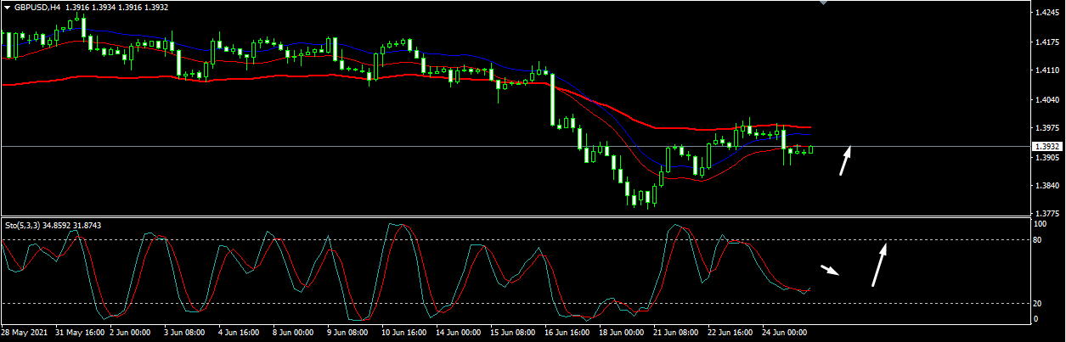Open the one-click trading arrow beside GBPUSD,H4

pos(7,8)
